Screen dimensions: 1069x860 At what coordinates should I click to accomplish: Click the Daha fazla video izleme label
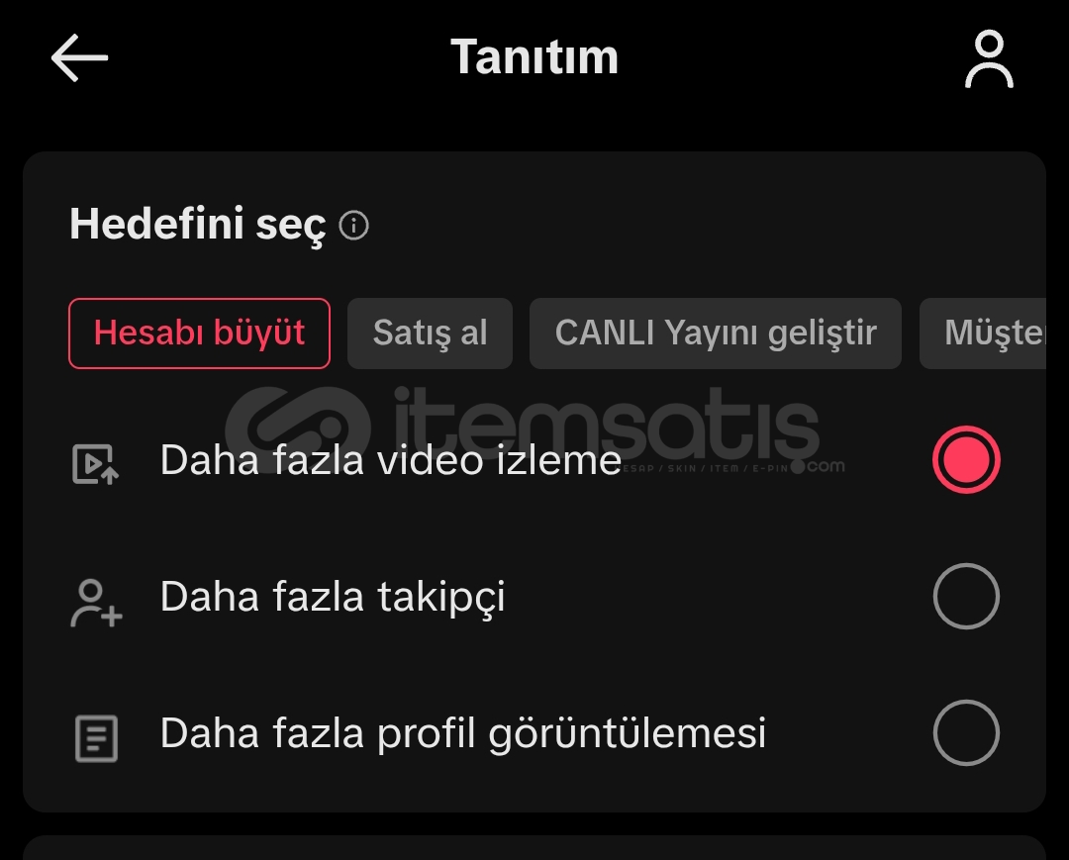point(391,460)
